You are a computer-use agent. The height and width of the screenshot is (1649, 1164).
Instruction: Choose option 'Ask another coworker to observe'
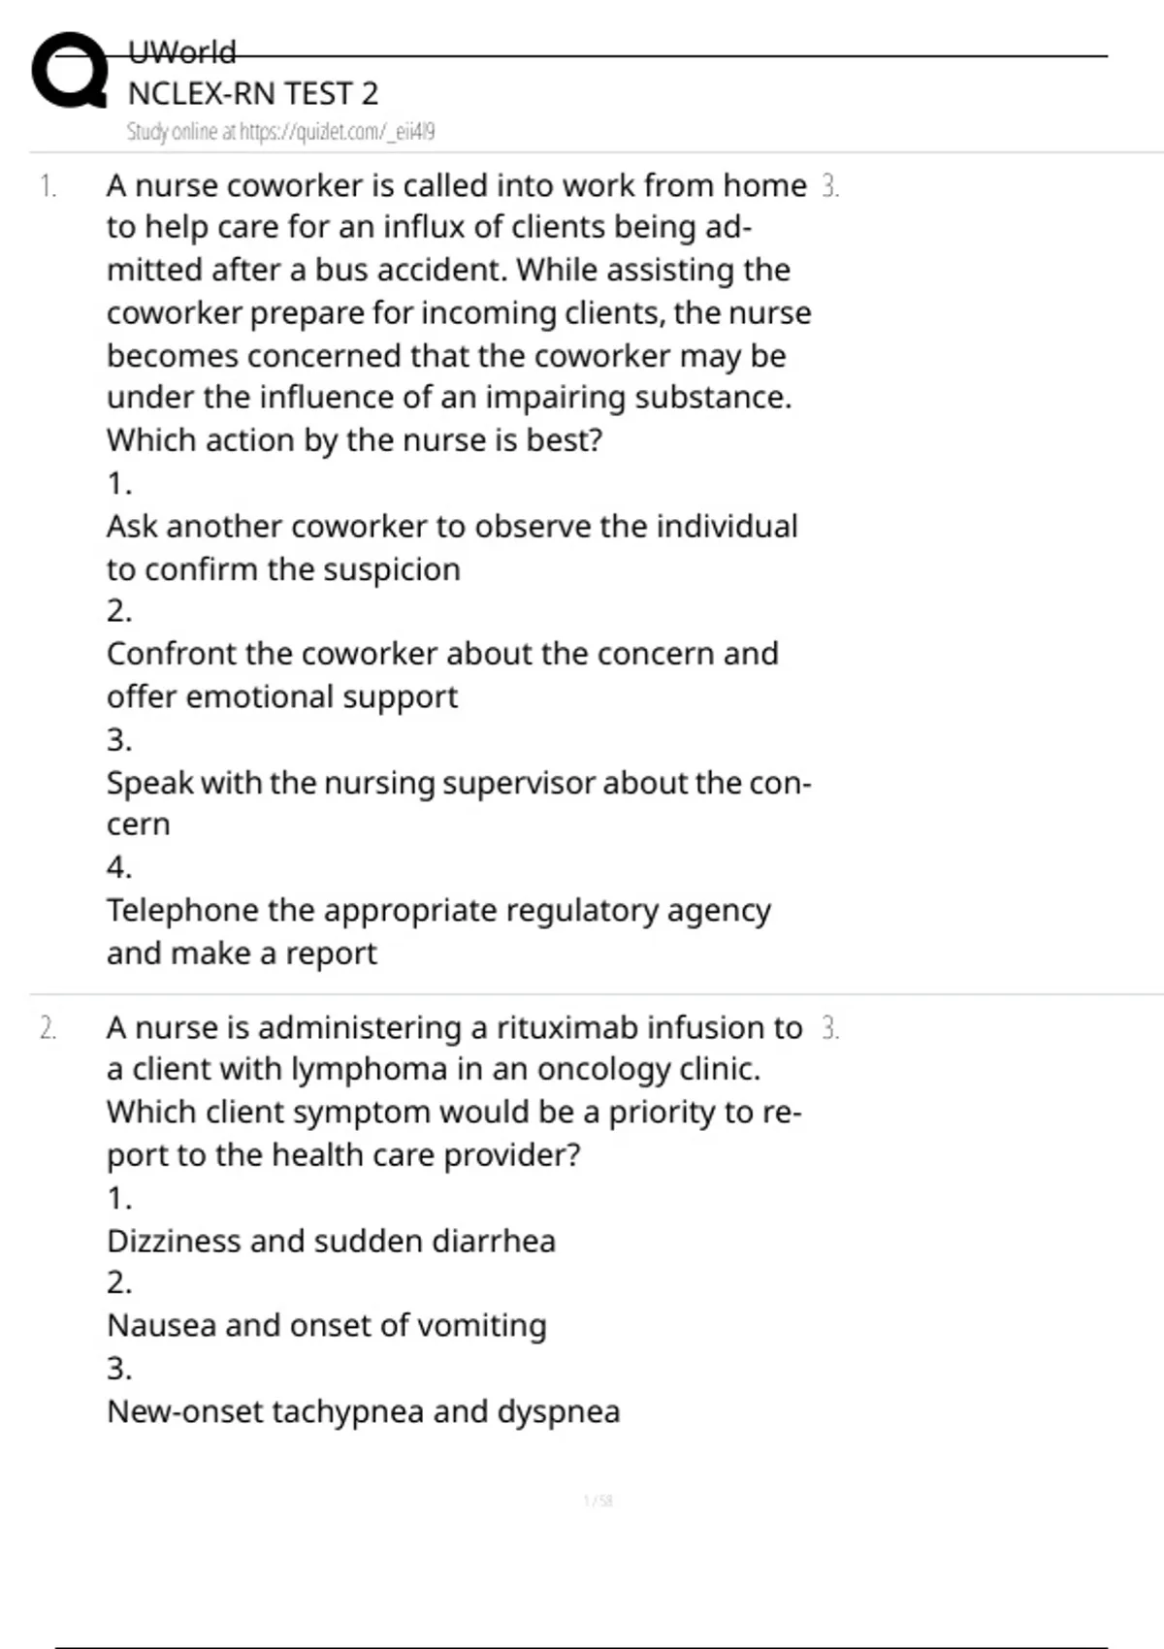pos(451,527)
